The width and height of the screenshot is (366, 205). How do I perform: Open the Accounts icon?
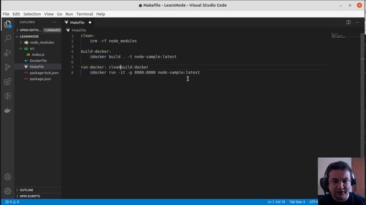7,177
